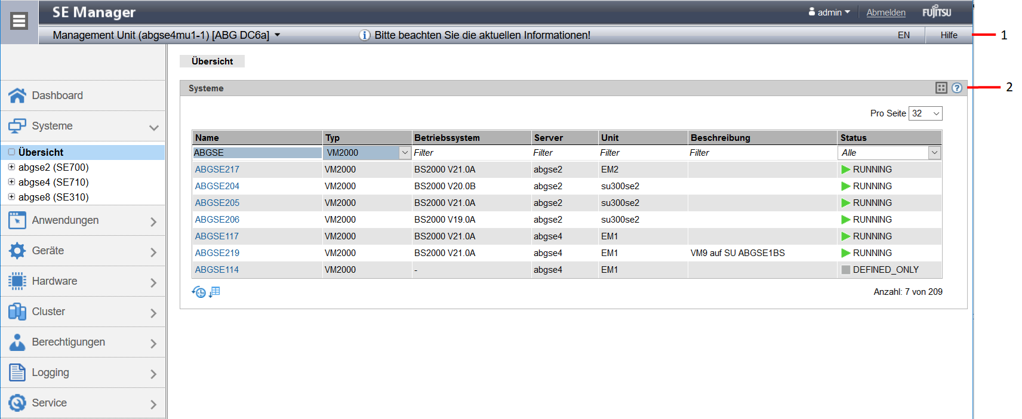The height and width of the screenshot is (419, 1022).
Task: Click the Dashboard home icon
Action: coord(17,95)
